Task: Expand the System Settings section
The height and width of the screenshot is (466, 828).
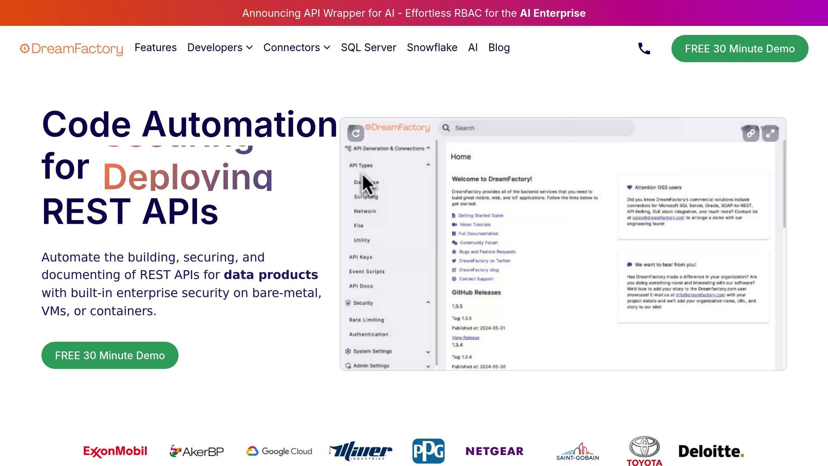Action: pos(428,352)
